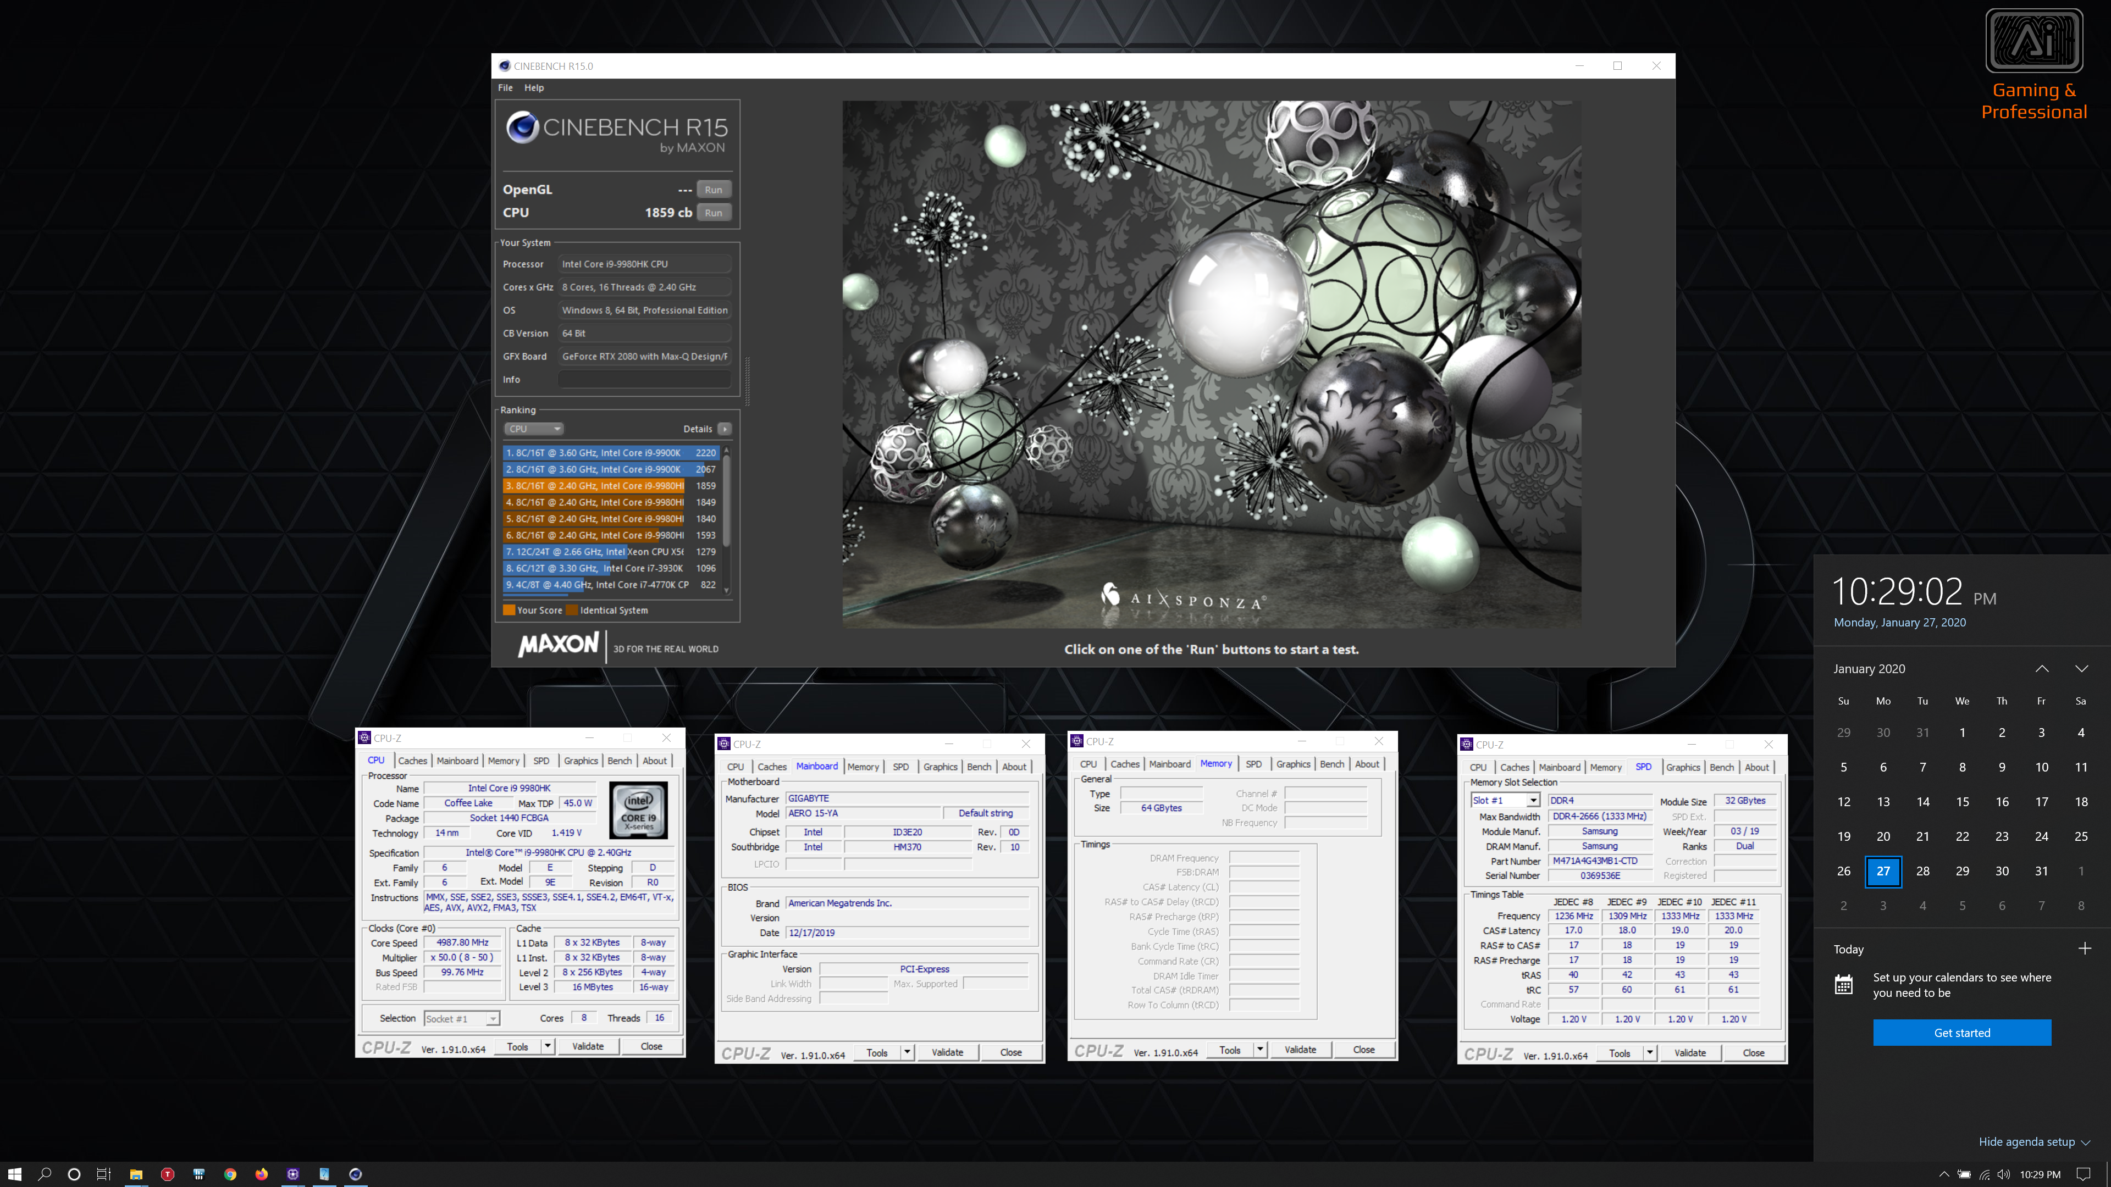The height and width of the screenshot is (1187, 2111).
Task: Click Intel Core i9 badge in CPU-Z
Action: [638, 810]
